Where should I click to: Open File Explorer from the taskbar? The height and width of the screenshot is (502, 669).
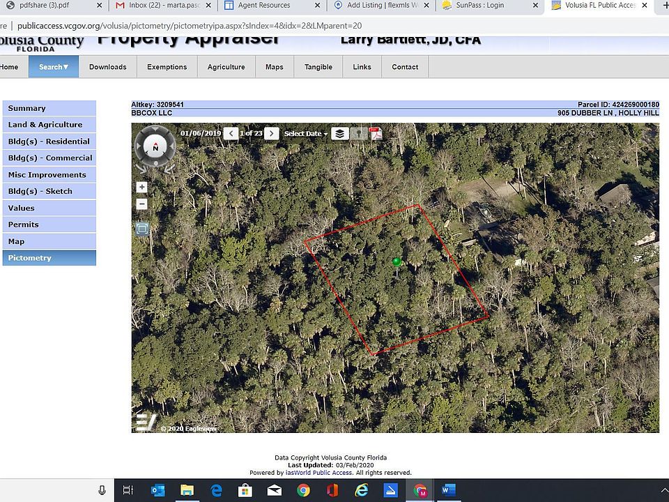click(187, 490)
